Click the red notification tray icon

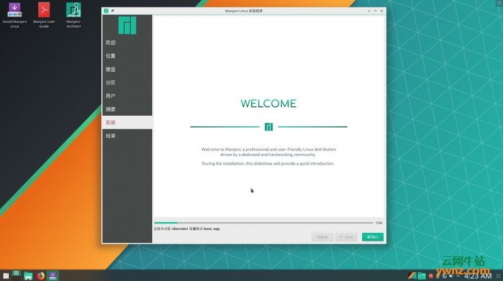[x=431, y=276]
